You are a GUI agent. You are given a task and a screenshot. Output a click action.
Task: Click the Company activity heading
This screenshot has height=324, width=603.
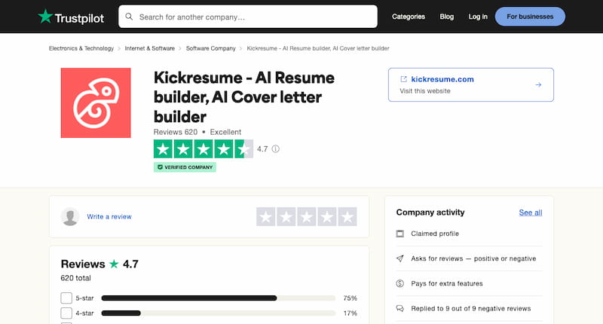pos(430,212)
